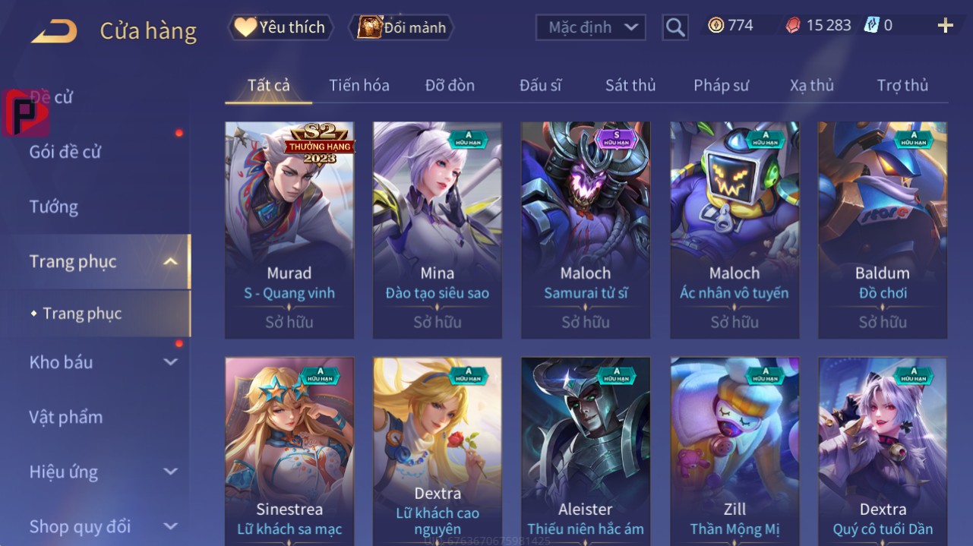
Task: Open Tướng in the sidebar
Action: pos(54,207)
